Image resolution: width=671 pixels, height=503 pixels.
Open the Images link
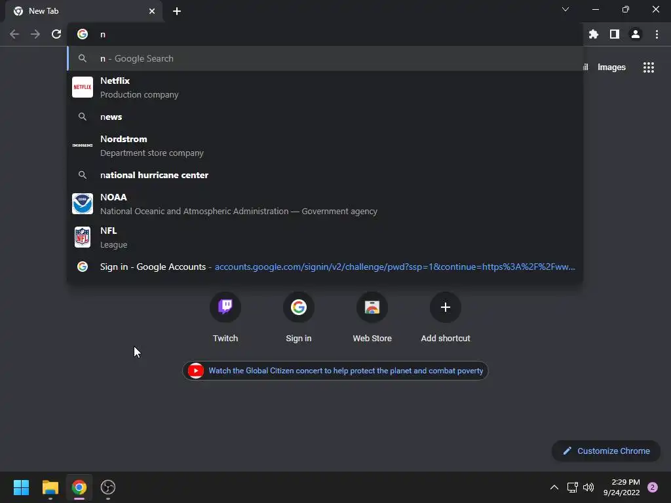pyautogui.click(x=611, y=67)
